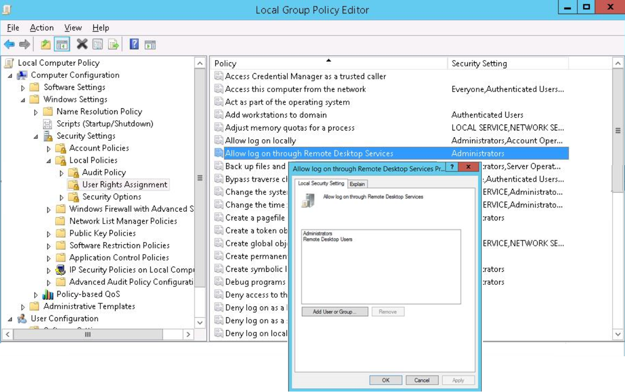Click policy icon beside Access Credential Manager
Image resolution: width=625 pixels, height=392 pixels.
click(218, 76)
